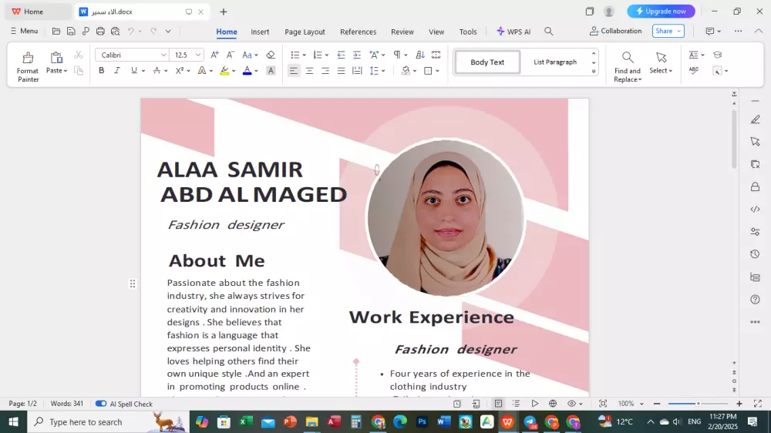The height and width of the screenshot is (433, 771).
Task: Expand the styles gallery more arrow
Action: click(x=594, y=71)
